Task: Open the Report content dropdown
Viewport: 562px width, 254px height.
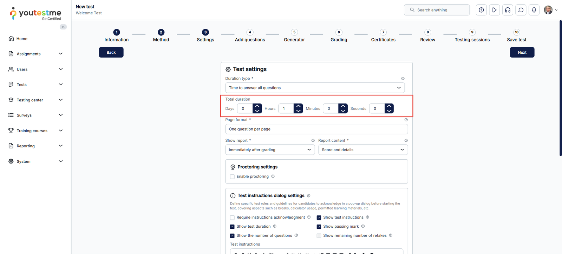Action: point(362,150)
